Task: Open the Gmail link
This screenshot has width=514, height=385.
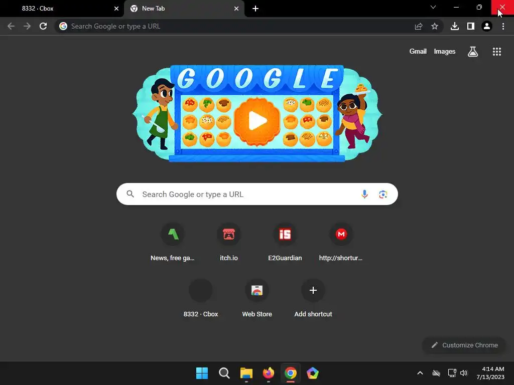Action: tap(418, 52)
